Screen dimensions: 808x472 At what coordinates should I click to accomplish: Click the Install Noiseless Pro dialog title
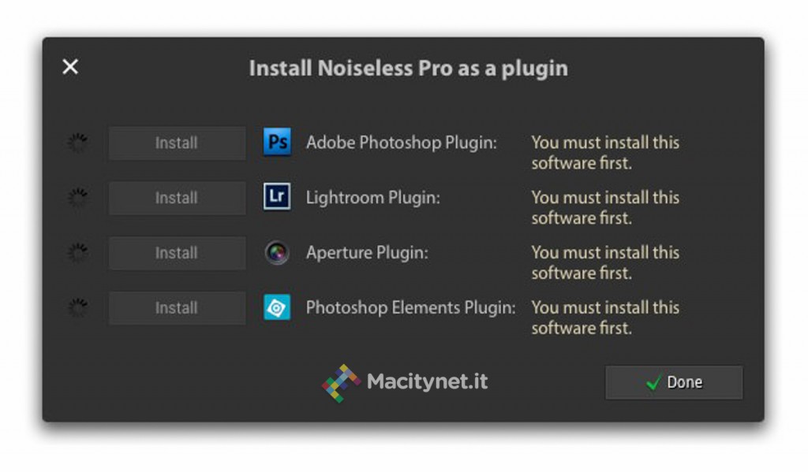pyautogui.click(x=409, y=69)
